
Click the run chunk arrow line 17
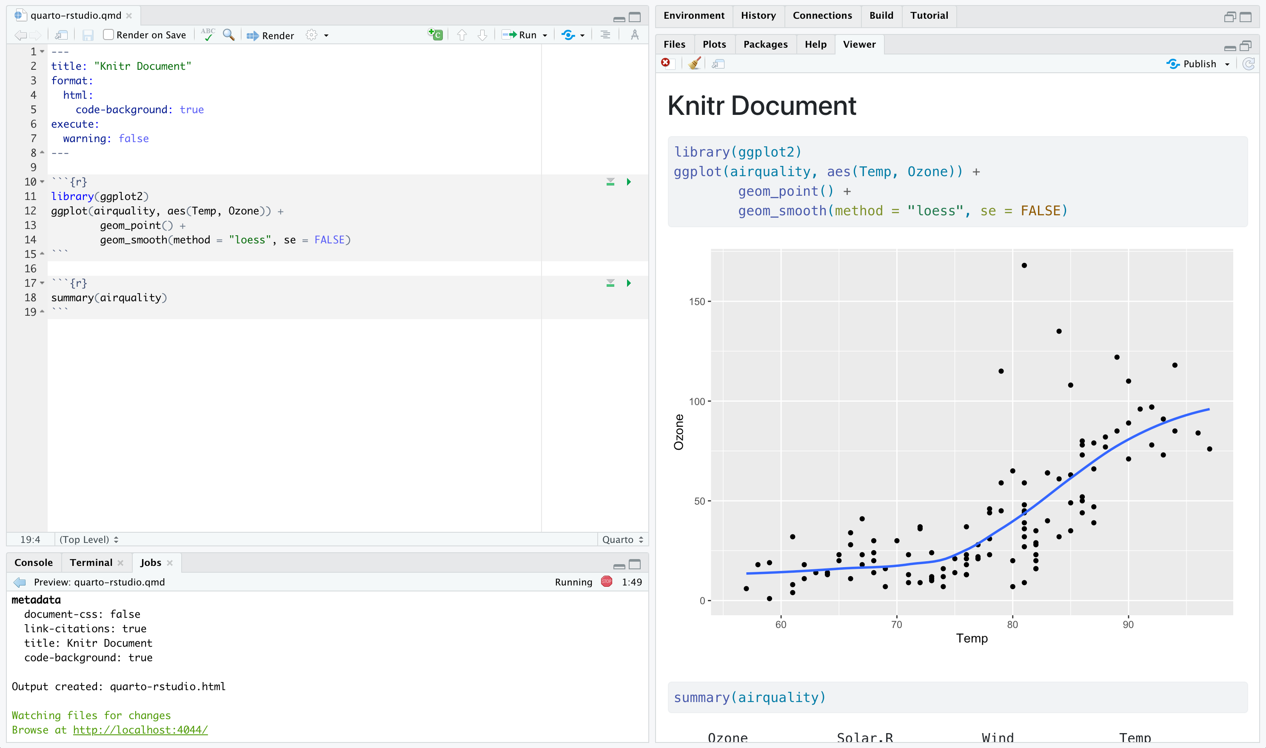(629, 283)
